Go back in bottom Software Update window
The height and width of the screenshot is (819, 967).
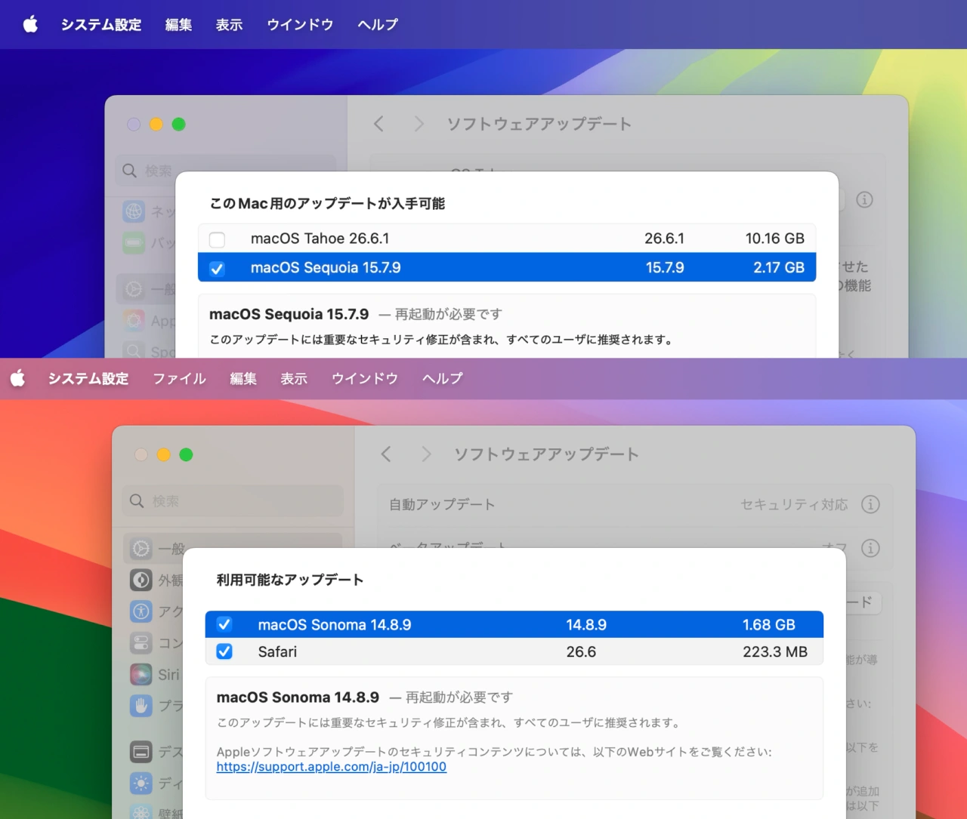(386, 454)
